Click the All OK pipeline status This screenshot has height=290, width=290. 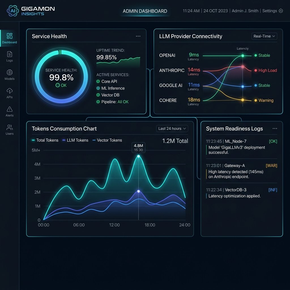pyautogui.click(x=123, y=102)
